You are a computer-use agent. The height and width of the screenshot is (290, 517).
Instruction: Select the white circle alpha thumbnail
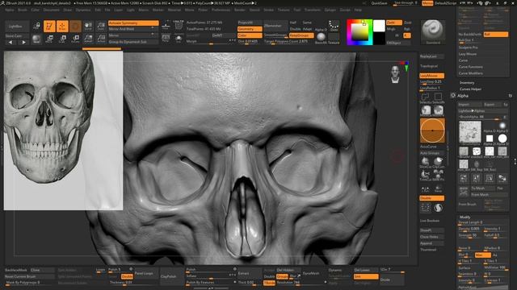click(x=502, y=139)
